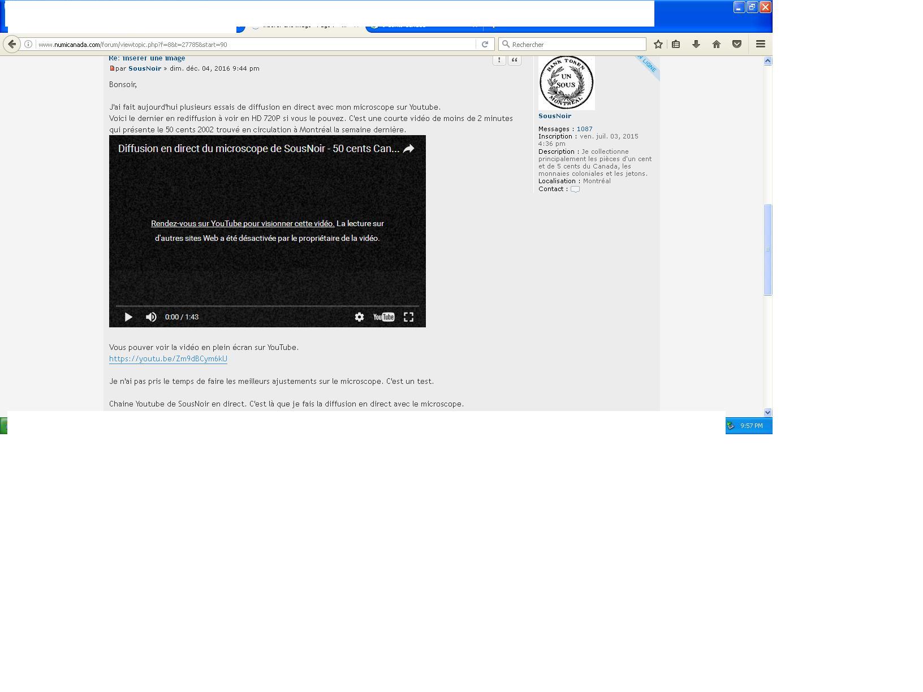Go to the home page icon
923x692 pixels.
[717, 44]
